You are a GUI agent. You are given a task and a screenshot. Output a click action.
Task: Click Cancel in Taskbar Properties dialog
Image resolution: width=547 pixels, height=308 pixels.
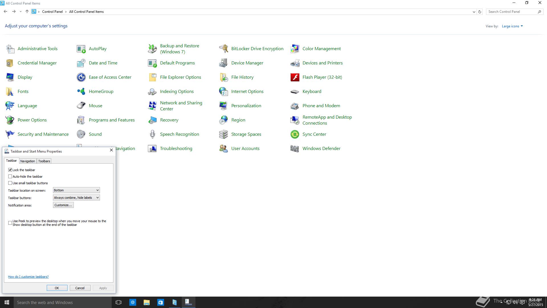click(x=80, y=288)
